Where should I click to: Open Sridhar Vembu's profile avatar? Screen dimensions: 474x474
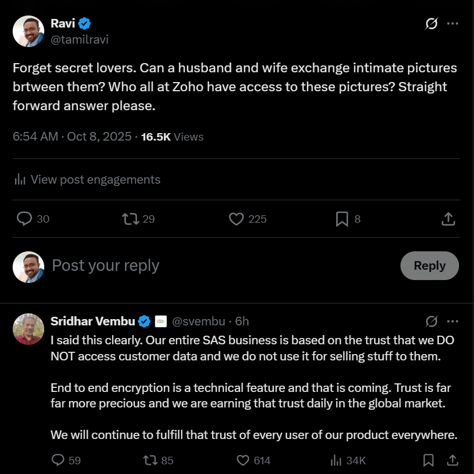[x=29, y=329]
